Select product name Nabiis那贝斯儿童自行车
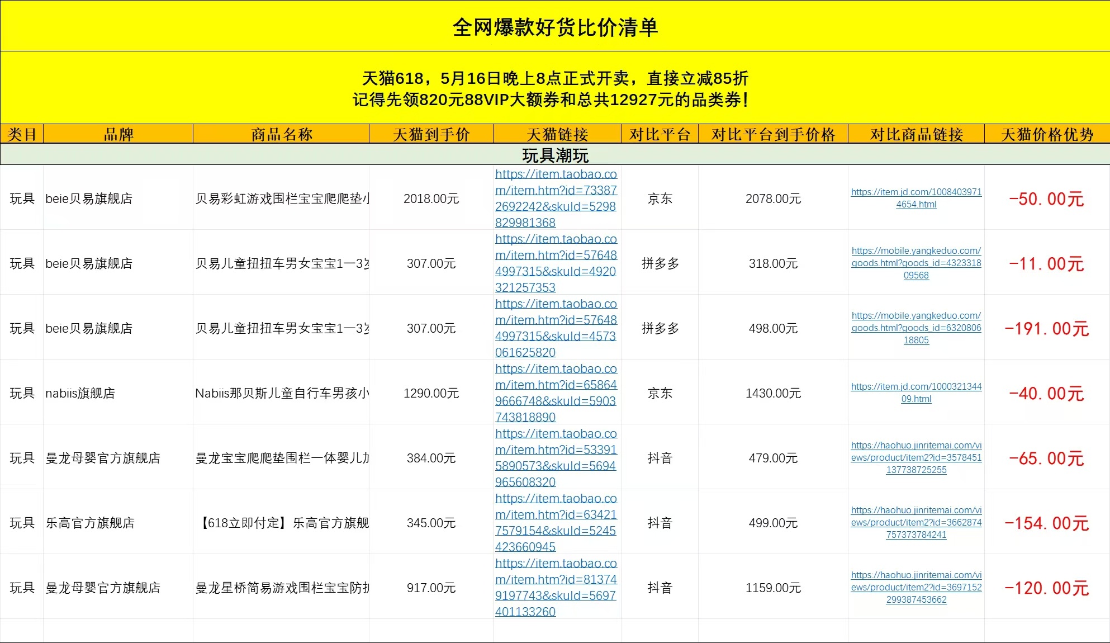 (281, 393)
